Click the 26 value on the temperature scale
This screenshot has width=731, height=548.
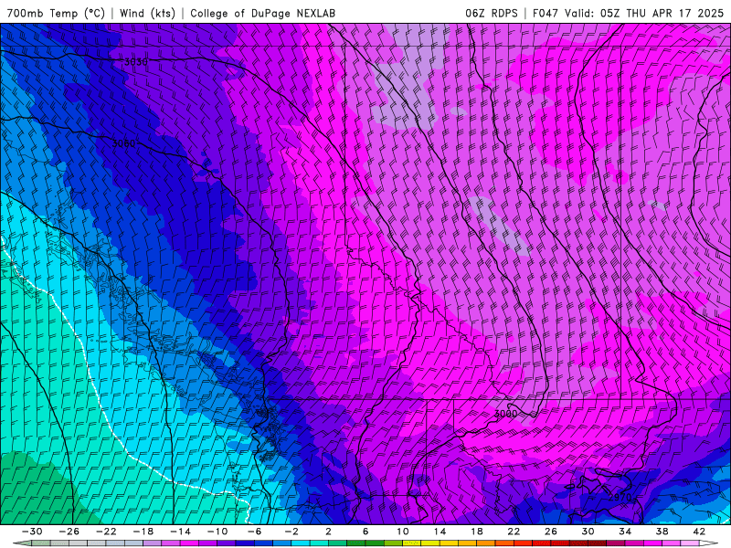(551, 532)
